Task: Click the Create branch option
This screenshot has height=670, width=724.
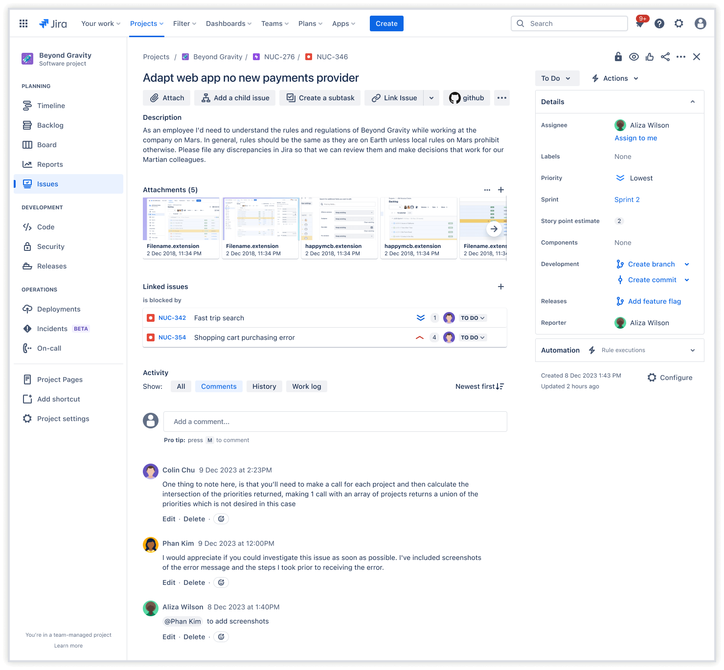Action: click(652, 264)
